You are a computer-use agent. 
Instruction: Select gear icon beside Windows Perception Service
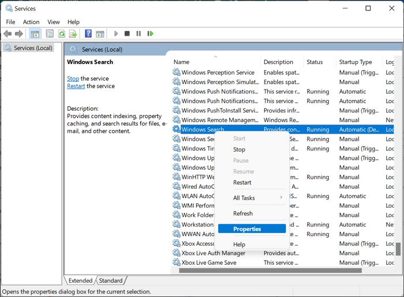coord(177,72)
